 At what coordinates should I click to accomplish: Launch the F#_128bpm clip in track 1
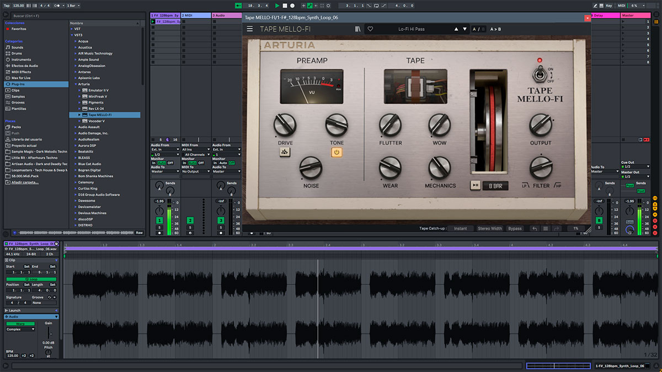tap(153, 21)
